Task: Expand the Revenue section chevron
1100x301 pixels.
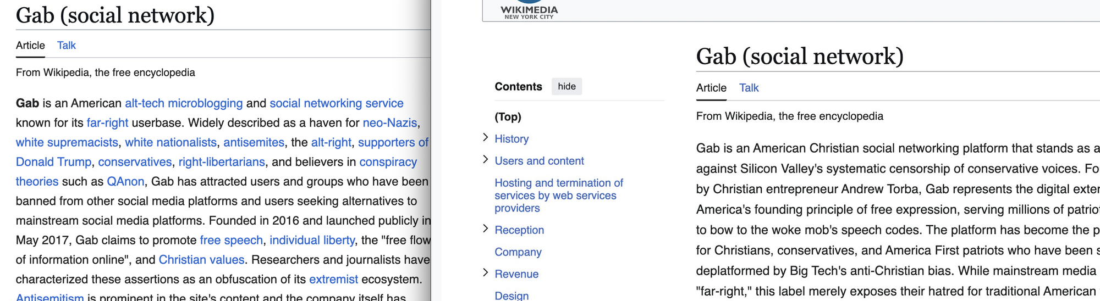Action: coord(485,273)
